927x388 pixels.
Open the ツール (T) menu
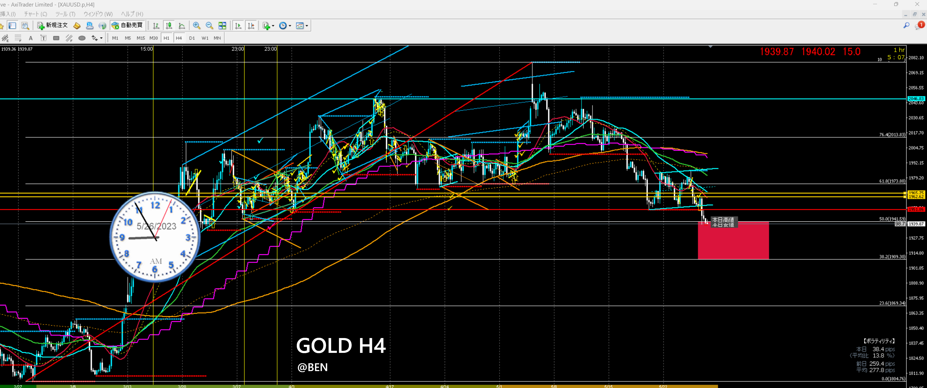pyautogui.click(x=65, y=14)
